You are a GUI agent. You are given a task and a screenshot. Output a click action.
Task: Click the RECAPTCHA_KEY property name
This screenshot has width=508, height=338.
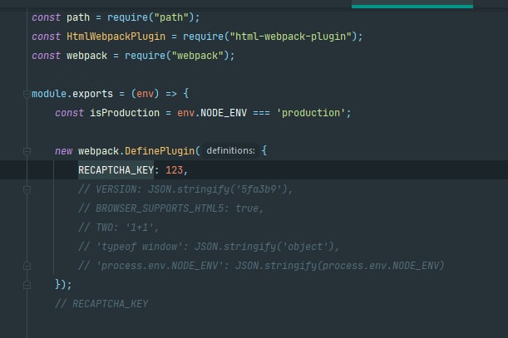pyautogui.click(x=116, y=170)
